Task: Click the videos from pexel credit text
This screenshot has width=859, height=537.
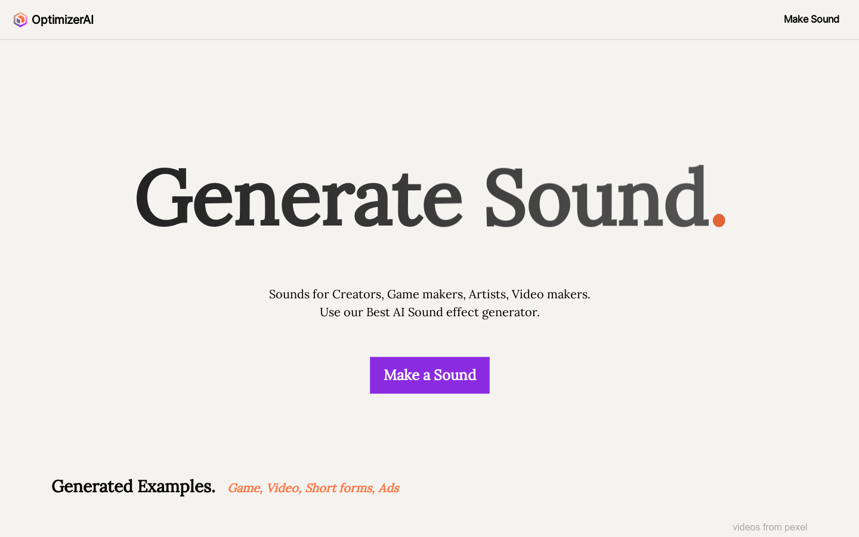Action: (x=770, y=527)
